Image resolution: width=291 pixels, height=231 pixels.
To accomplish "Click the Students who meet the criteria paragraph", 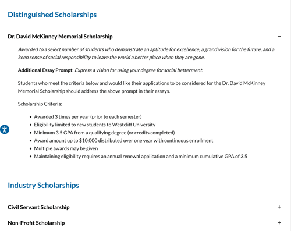I will tap(141, 87).
